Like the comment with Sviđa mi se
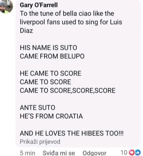This screenshot has height=156, width=143. click(59, 153)
